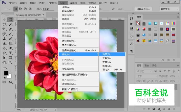Select the Move tool
The width and height of the screenshot is (181, 112).
point(4,20)
